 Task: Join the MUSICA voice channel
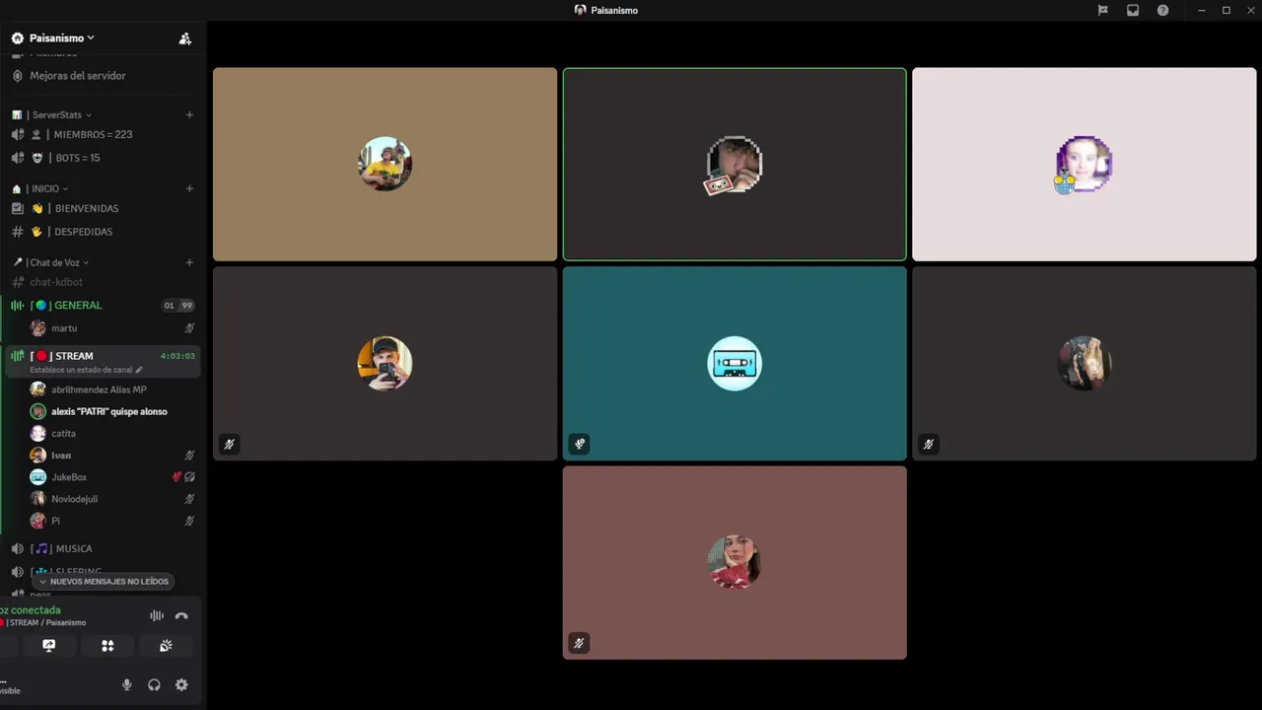pyautogui.click(x=73, y=548)
